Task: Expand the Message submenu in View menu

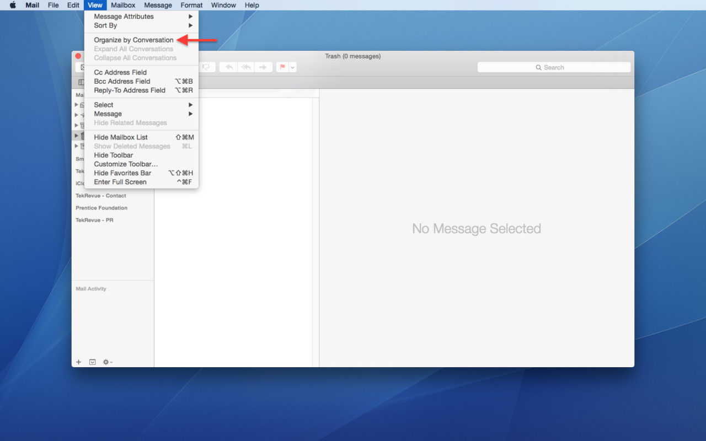Action: (x=141, y=114)
